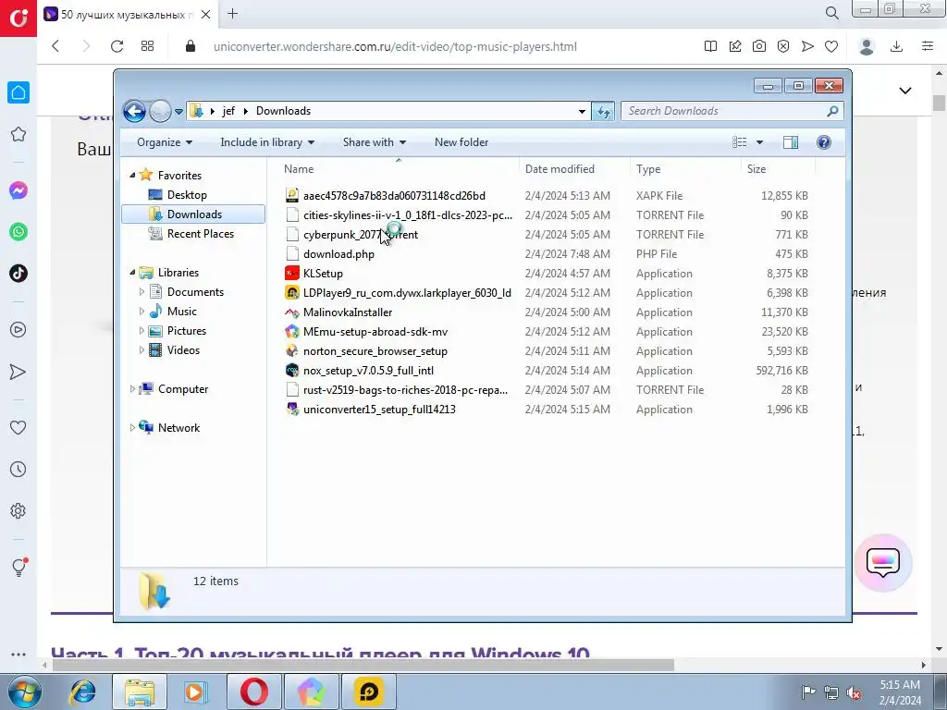Click Opera address bar URL
Image resolution: width=947 pixels, height=710 pixels.
pyautogui.click(x=395, y=46)
